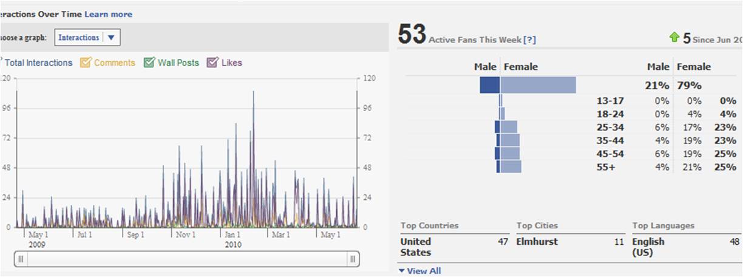743x277 pixels.
Task: Select the dark blue overall Male bar
Action: 489,85
